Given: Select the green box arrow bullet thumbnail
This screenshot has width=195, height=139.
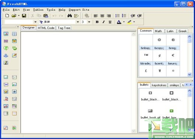Looking at the screenshot, I should [171, 111].
